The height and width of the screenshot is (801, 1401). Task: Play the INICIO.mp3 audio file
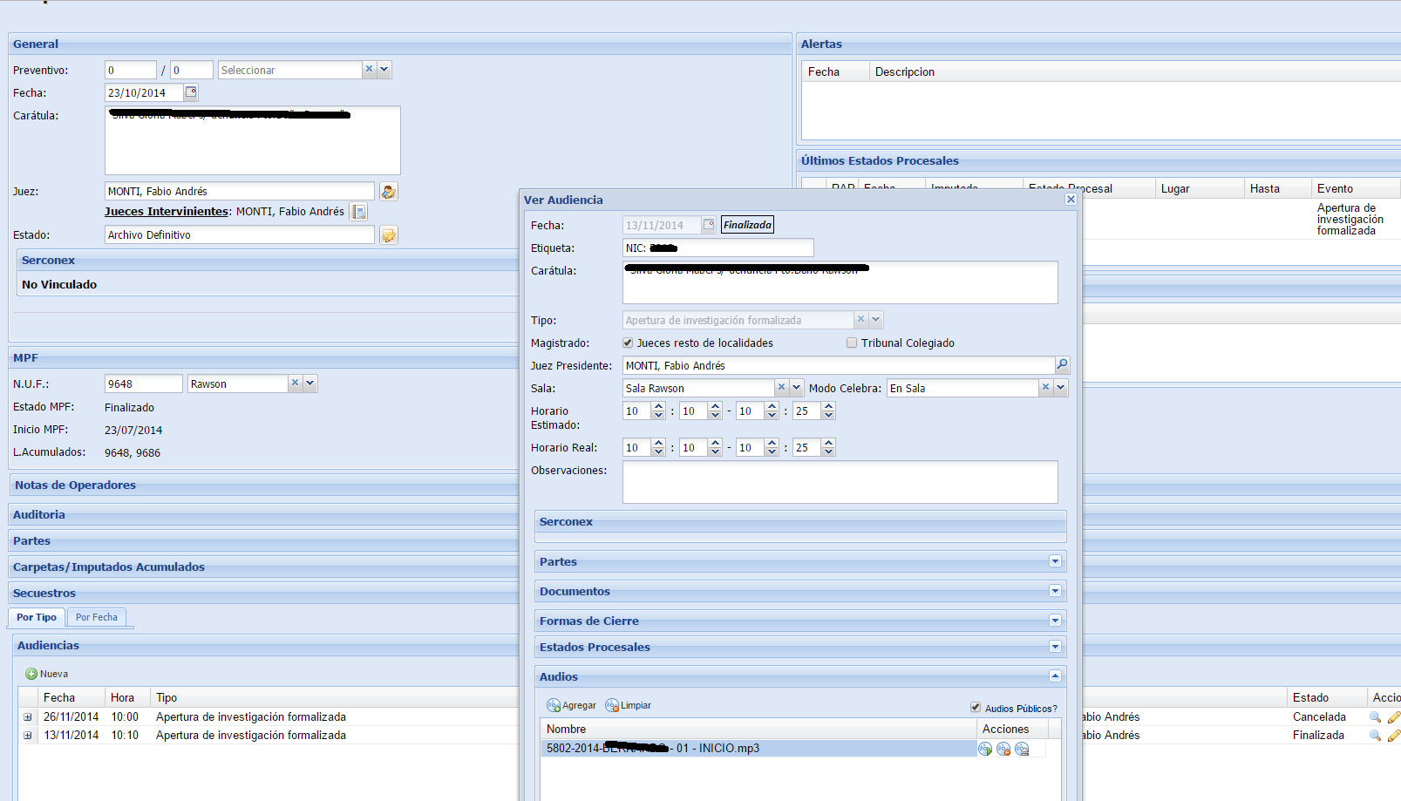(985, 749)
